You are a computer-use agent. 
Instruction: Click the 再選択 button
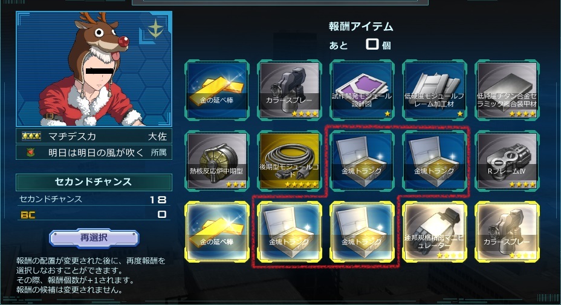[x=94, y=238]
